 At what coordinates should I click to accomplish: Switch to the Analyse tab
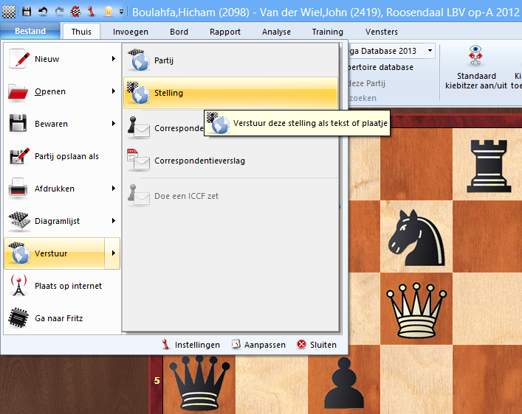tap(276, 32)
